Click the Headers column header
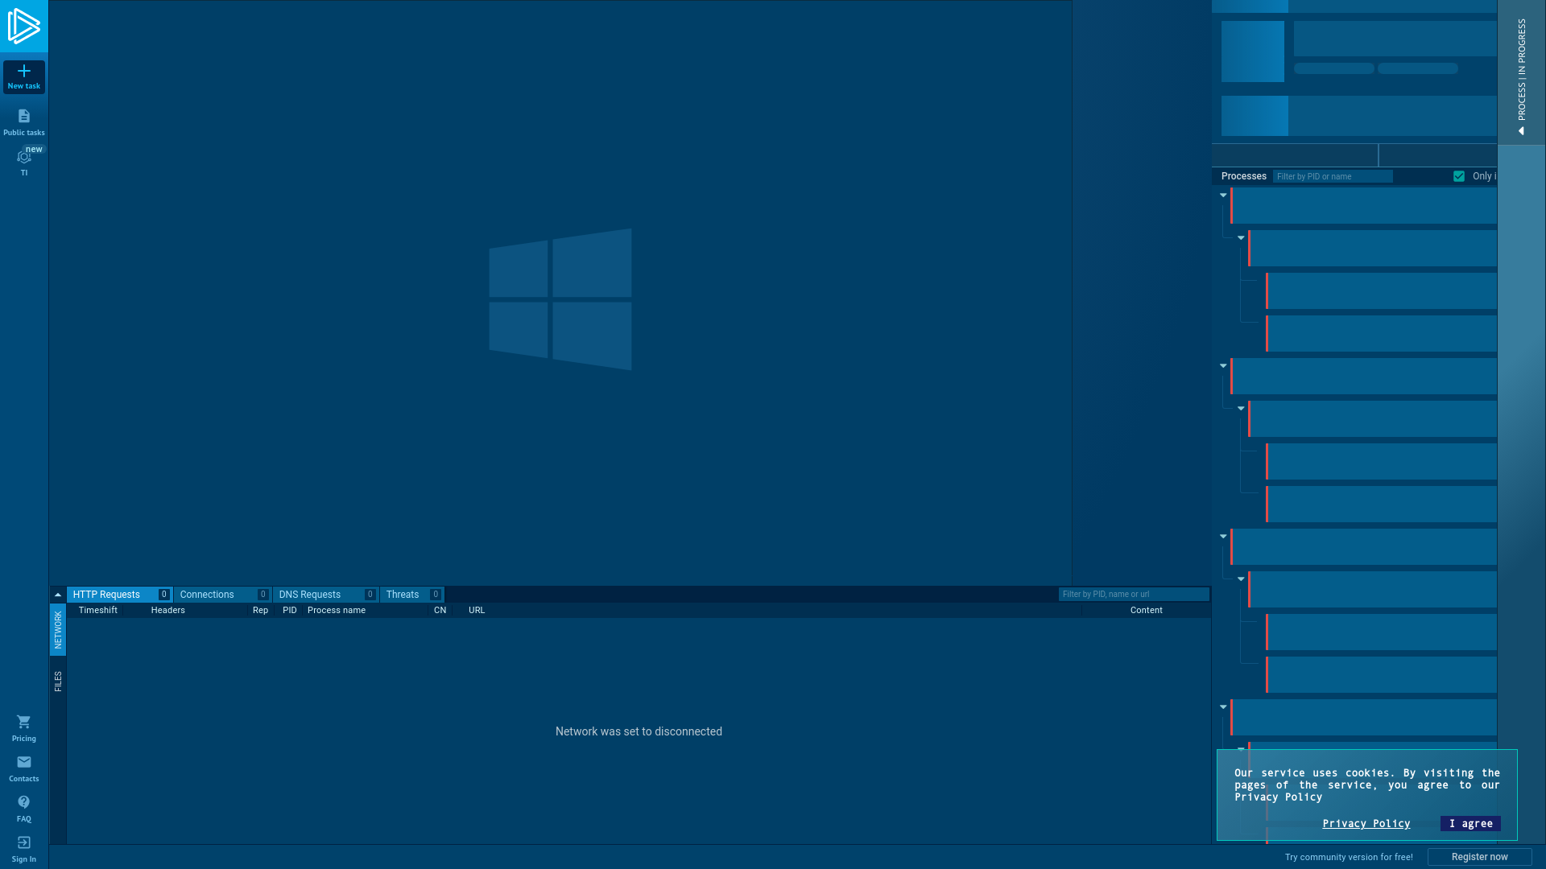 [168, 611]
